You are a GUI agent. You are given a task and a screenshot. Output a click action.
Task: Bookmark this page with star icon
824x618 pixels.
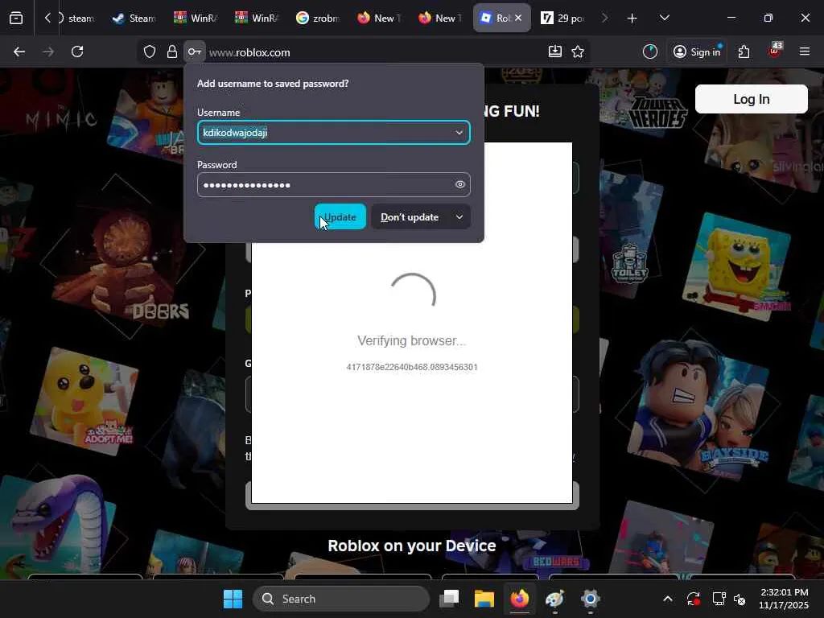(x=578, y=51)
